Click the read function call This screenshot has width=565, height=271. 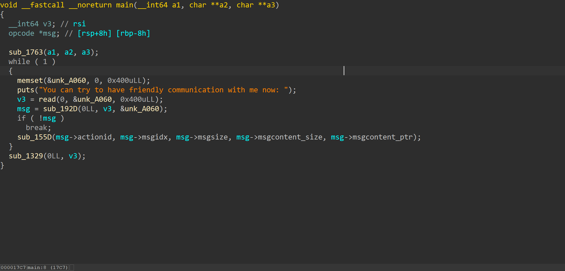click(x=47, y=99)
